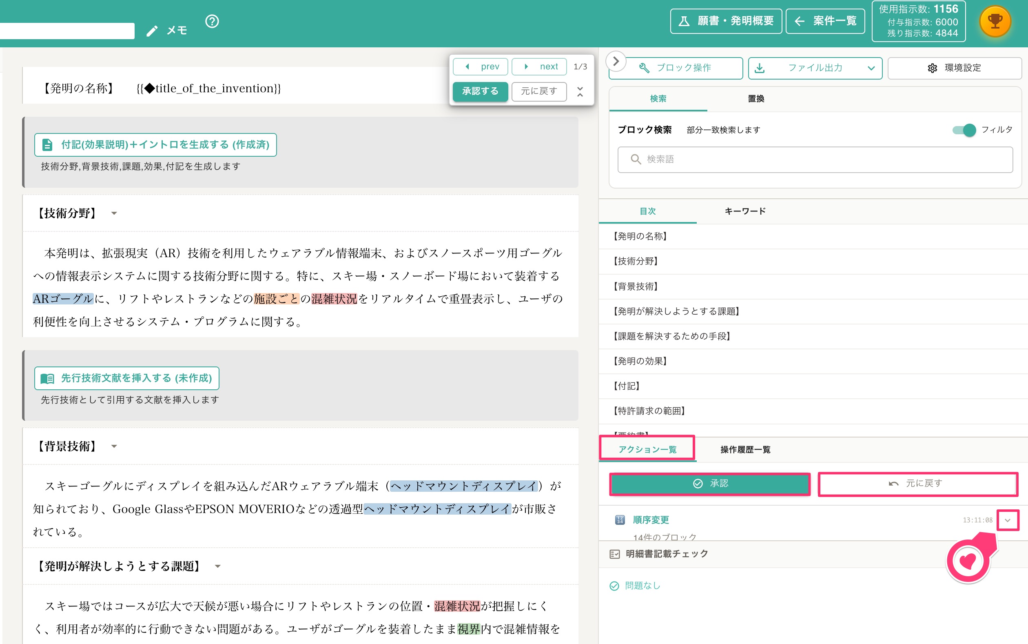
Task: Click the heart floating button
Action: point(968,562)
